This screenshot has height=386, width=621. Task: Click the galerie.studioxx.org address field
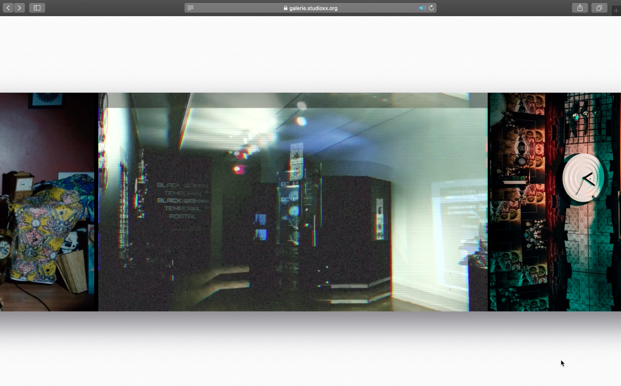point(310,8)
